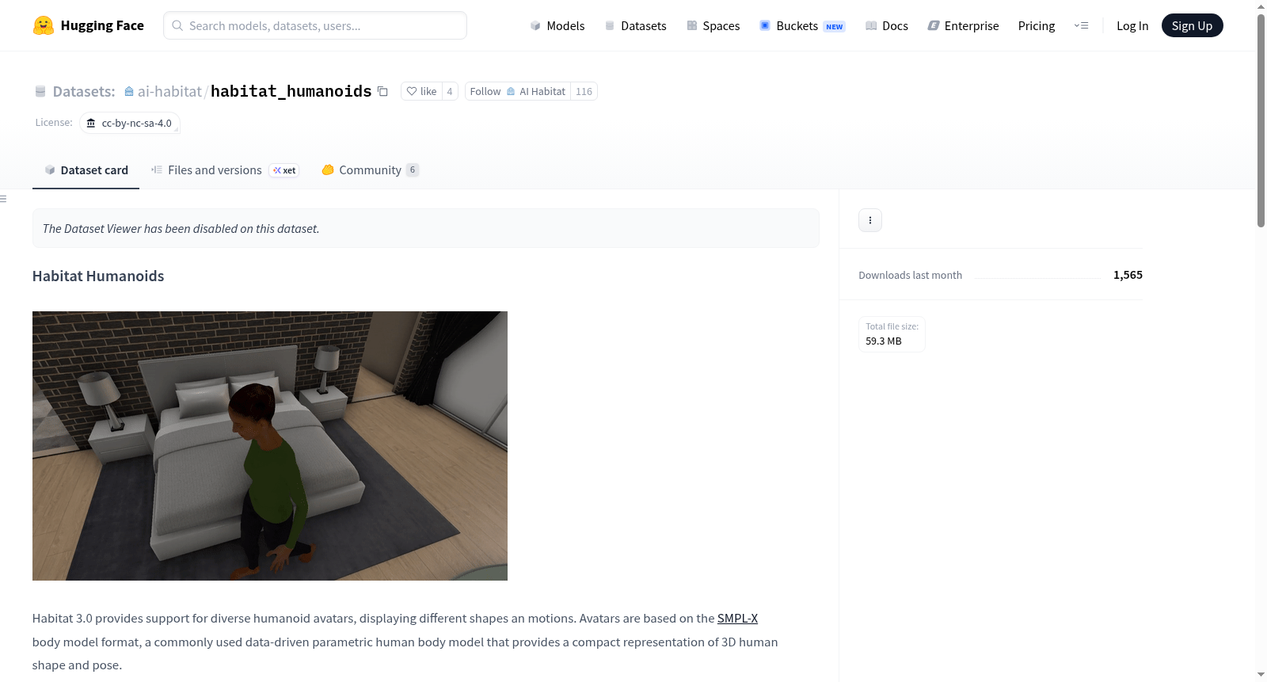Click the NEW badge beside Buckets
The width and height of the screenshot is (1267, 682).
835,27
